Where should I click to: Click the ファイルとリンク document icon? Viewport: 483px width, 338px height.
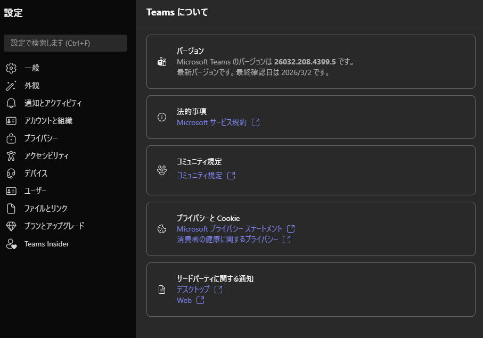tap(11, 208)
